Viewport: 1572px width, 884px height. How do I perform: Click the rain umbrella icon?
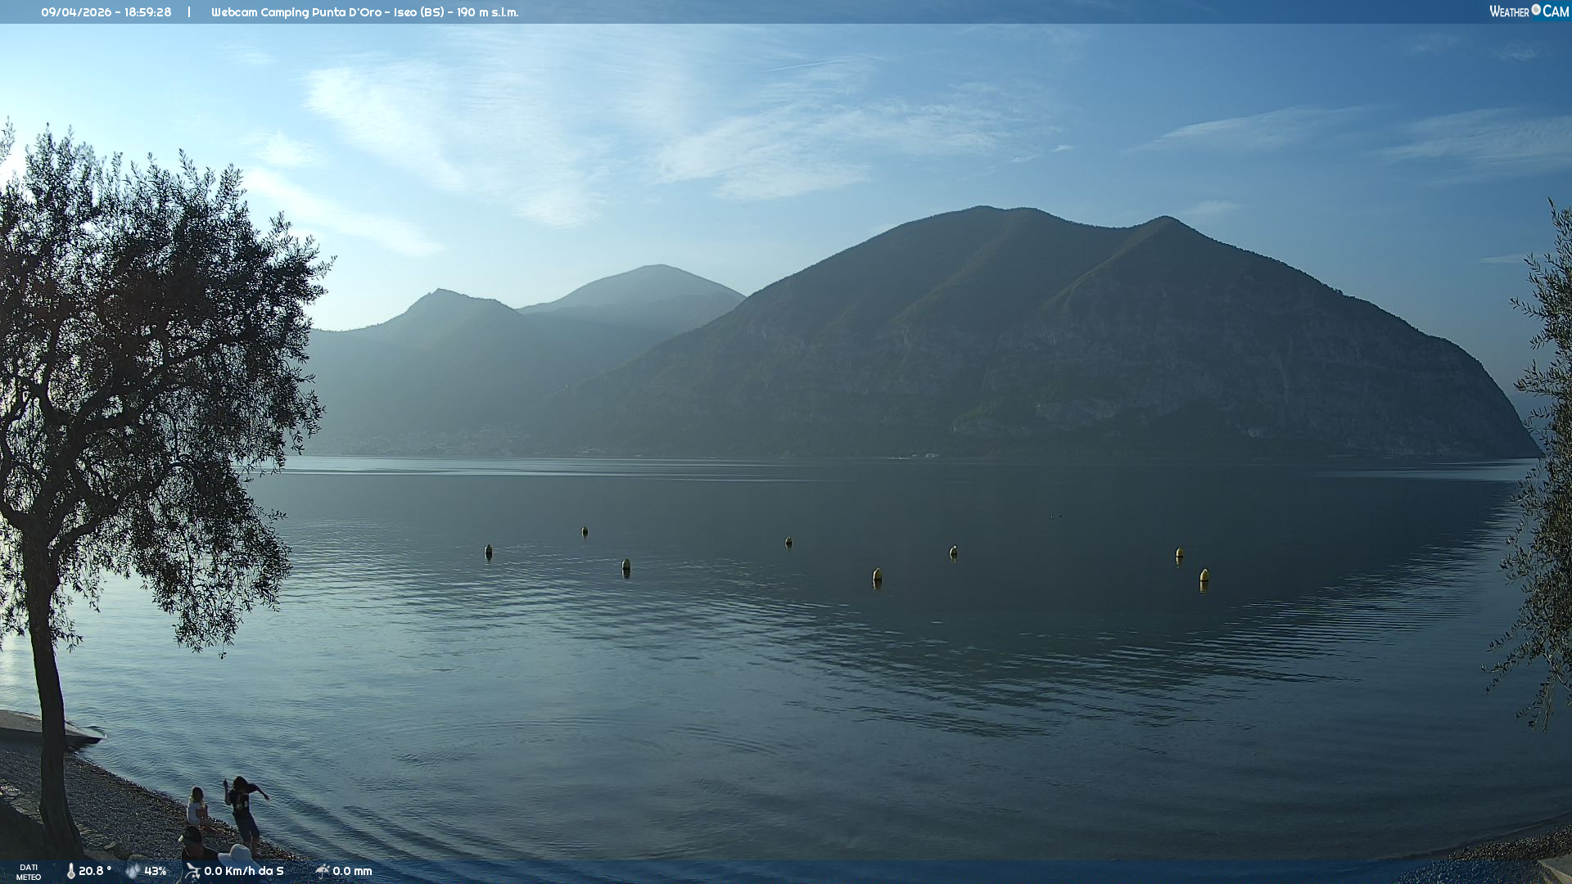(323, 872)
